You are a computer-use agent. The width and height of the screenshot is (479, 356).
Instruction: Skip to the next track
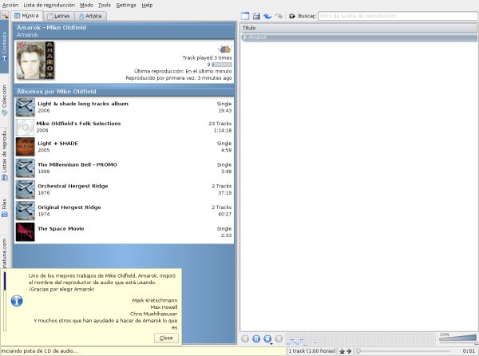tap(279, 338)
